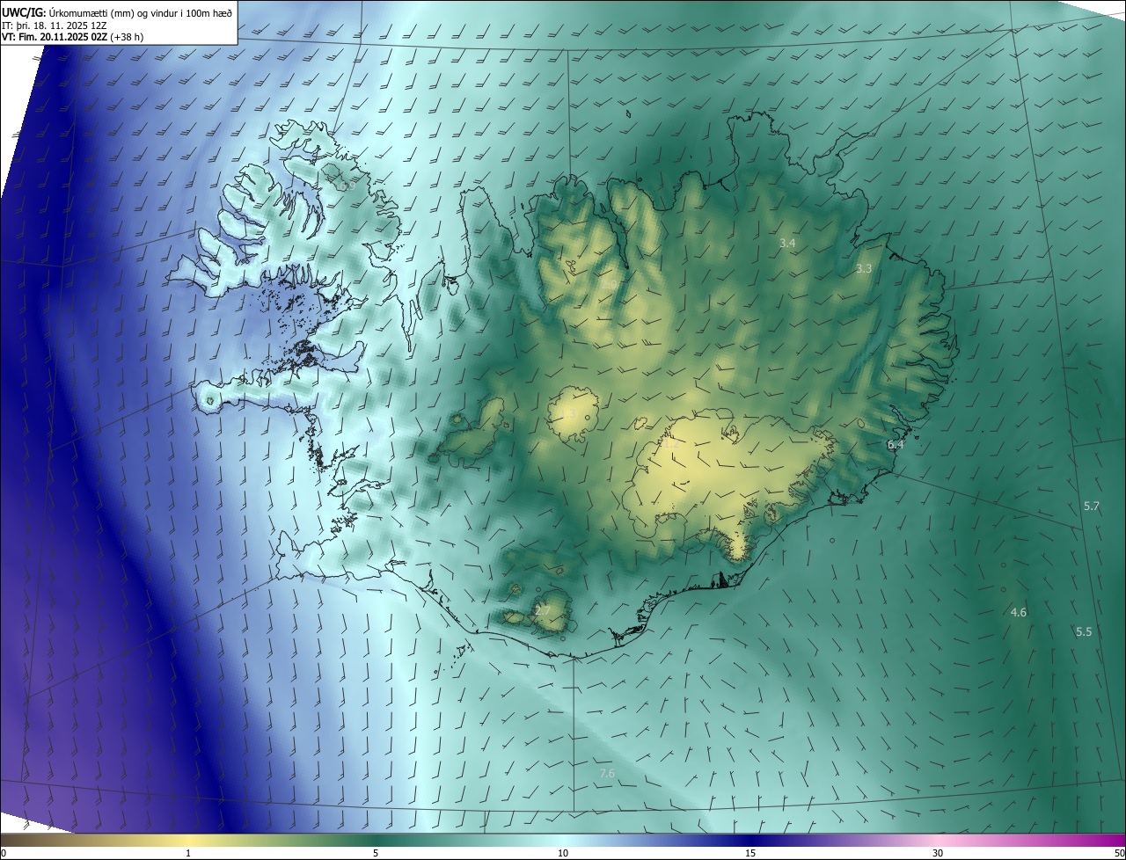This screenshot has height=860, width=1126.
Task: Click the 0 tick on the color scale
Action: 4,853
